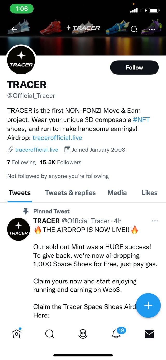
Task: Open direct messages envelope icon
Action: tap(149, 334)
